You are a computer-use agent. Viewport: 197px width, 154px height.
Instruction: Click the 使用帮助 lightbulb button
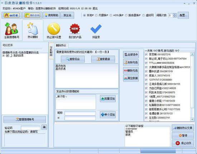(x=51, y=15)
